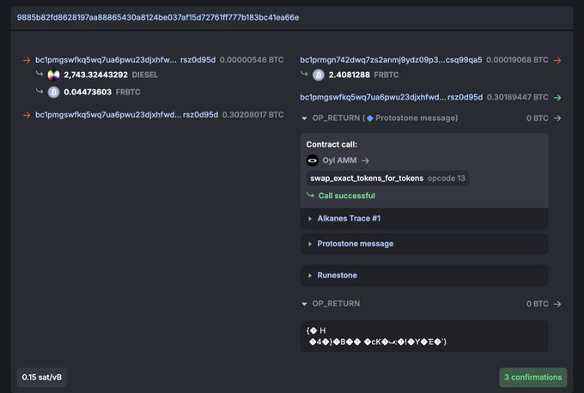Click the Oyl AMM logo icon
Image resolution: width=584 pixels, height=393 pixels.
coord(312,160)
